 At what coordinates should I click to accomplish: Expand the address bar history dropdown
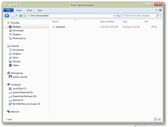pyautogui.click(x=114, y=16)
